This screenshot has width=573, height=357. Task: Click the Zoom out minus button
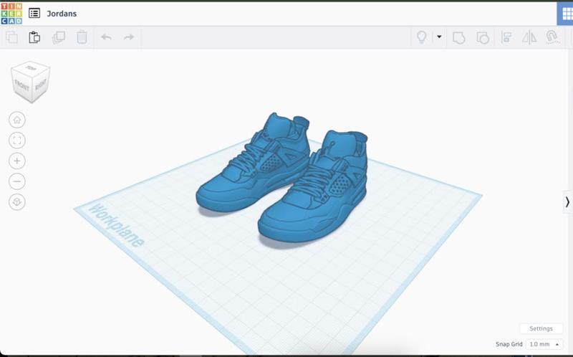[x=17, y=181]
